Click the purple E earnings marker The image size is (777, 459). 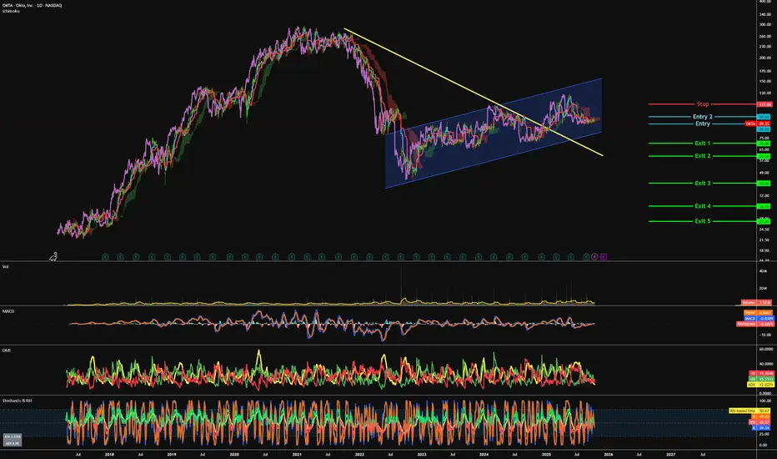click(603, 256)
